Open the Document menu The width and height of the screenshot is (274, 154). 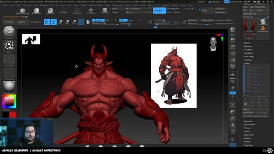pos(27,5)
